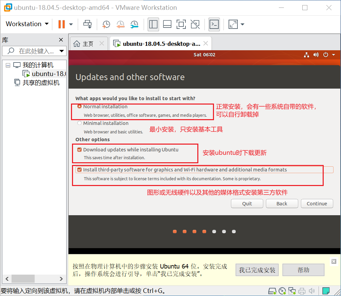Click the stretch guest display icon

(233, 24)
